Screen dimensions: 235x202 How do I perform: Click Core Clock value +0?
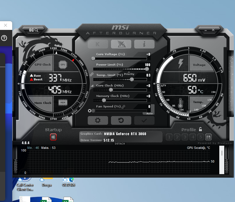pyautogui.click(x=148, y=86)
